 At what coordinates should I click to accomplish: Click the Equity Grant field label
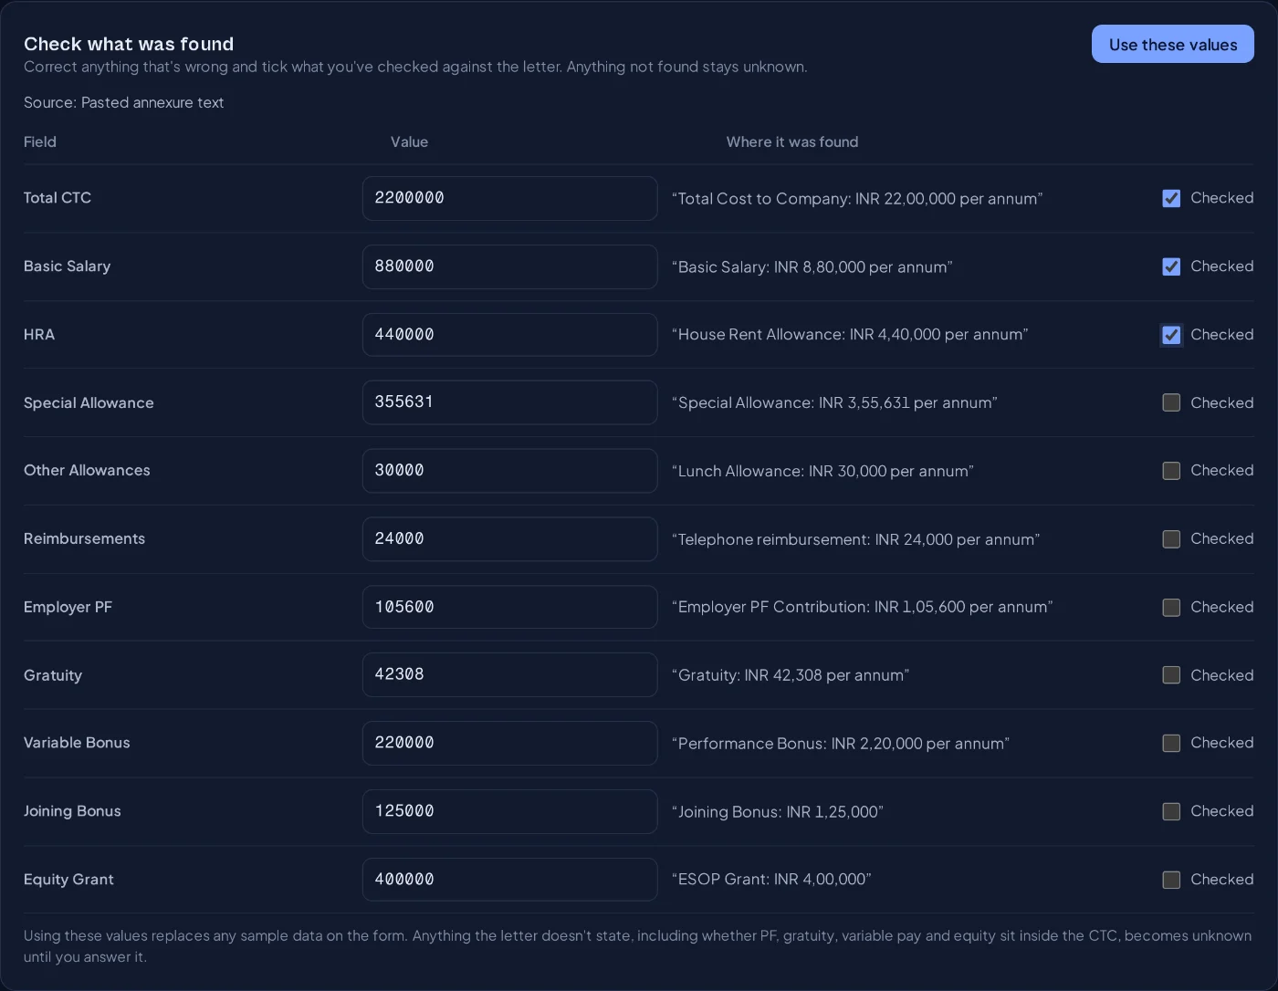[x=68, y=880]
